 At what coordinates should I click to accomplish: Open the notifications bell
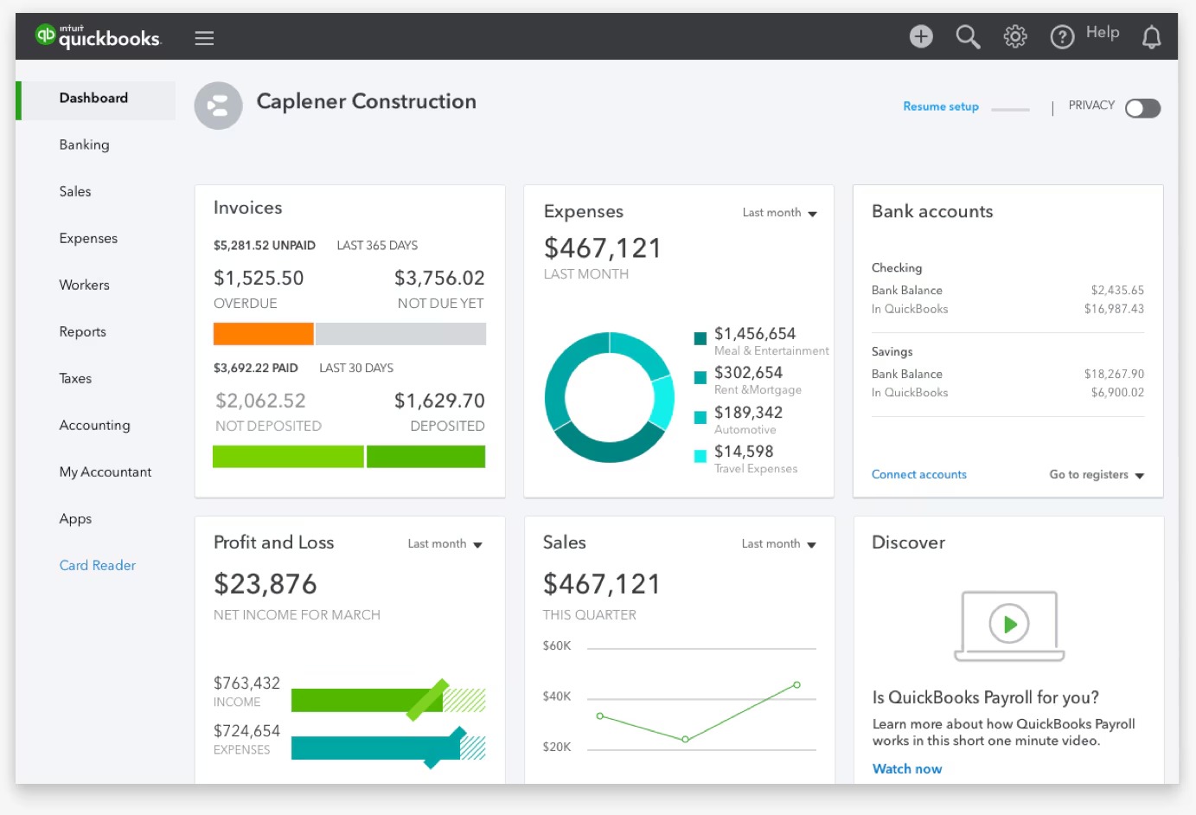[1151, 37]
